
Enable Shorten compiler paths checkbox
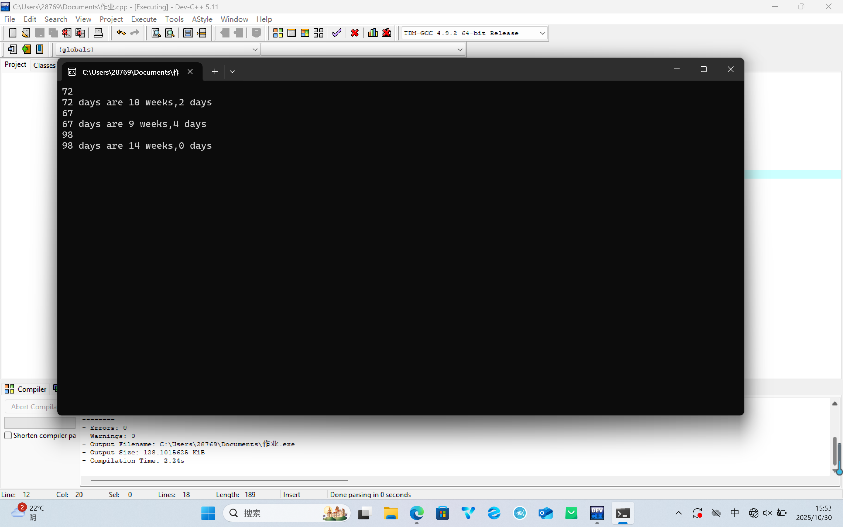(x=8, y=435)
